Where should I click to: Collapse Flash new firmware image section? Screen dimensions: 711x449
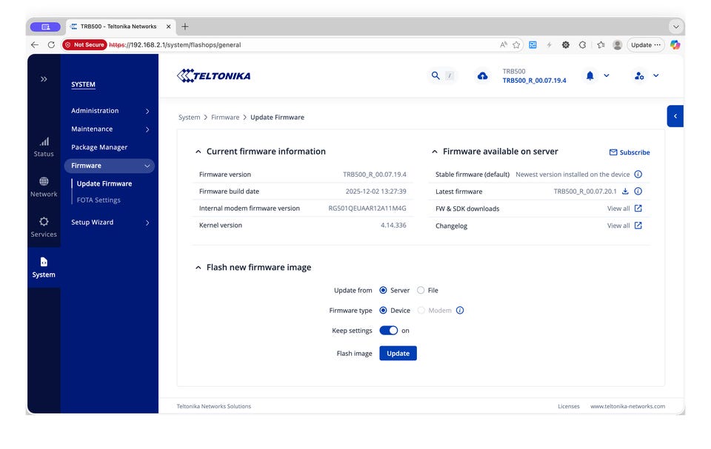(x=198, y=268)
